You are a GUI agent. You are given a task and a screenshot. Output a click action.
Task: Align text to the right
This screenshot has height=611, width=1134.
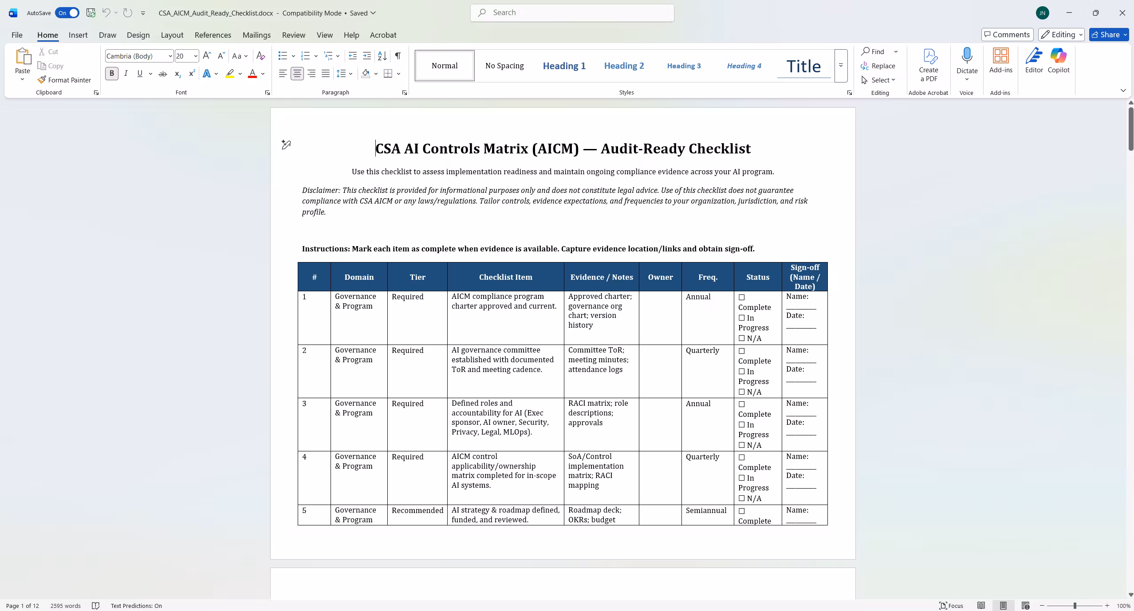(x=311, y=74)
